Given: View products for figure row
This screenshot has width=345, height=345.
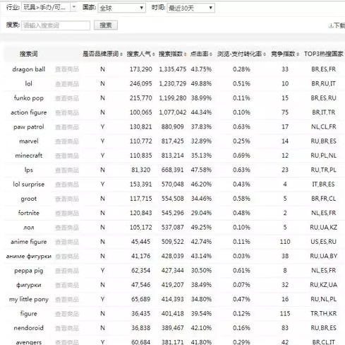Looking at the screenshot, I should (67, 314).
